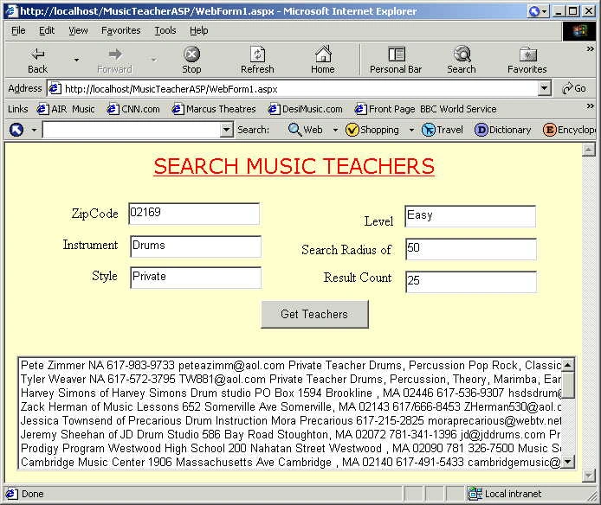Open the AIR Music link shortcut

pyautogui.click(x=66, y=109)
